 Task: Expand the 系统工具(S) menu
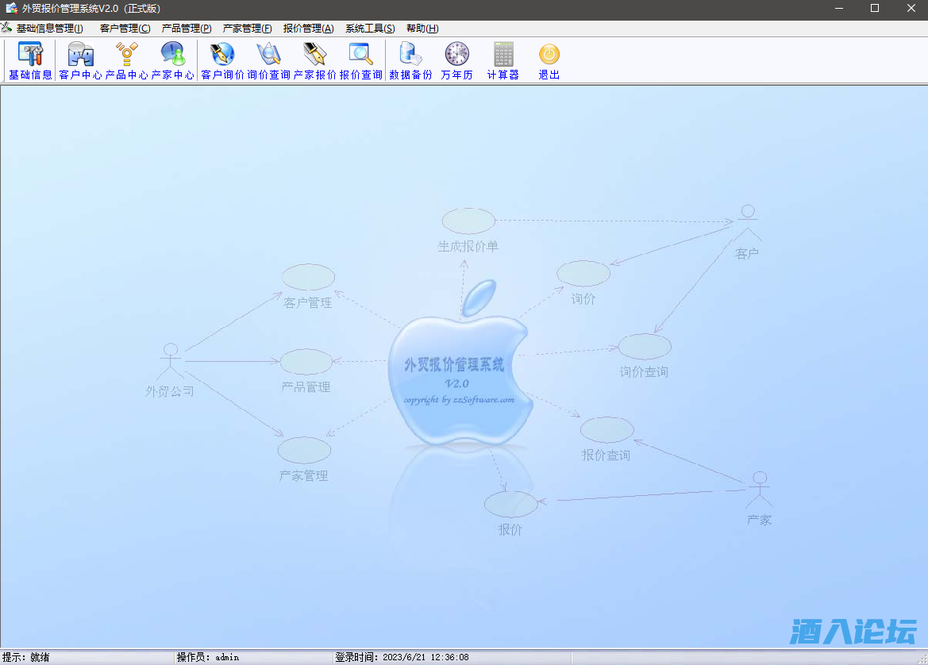(x=369, y=29)
